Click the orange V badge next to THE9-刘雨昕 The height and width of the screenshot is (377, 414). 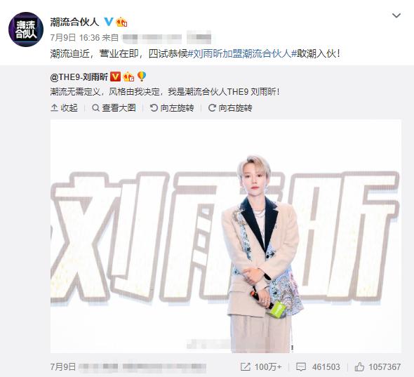click(115, 77)
